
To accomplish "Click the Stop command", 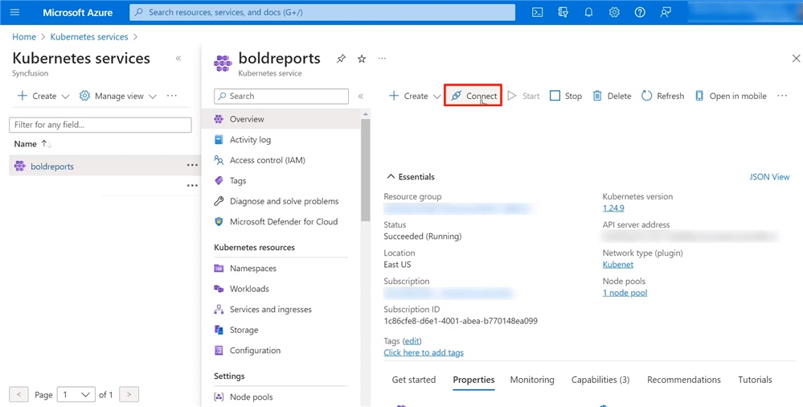I will point(565,96).
